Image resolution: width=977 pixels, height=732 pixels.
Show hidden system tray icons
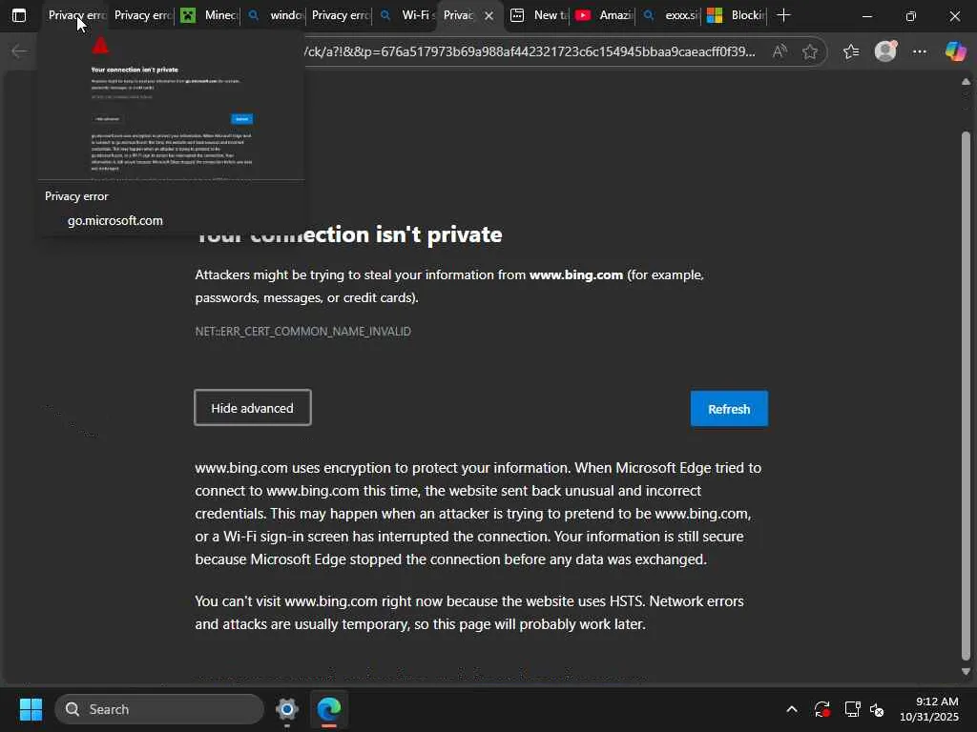pyautogui.click(x=791, y=709)
